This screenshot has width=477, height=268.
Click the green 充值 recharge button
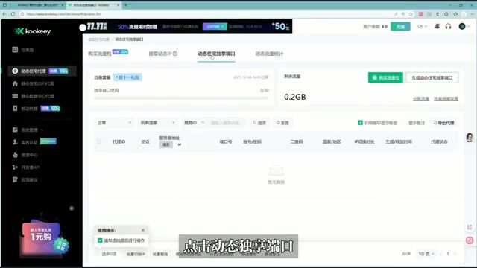pos(400,27)
